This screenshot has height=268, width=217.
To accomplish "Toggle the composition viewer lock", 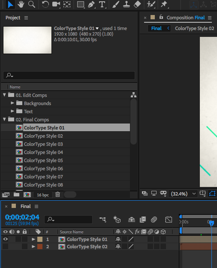I will [161, 17].
